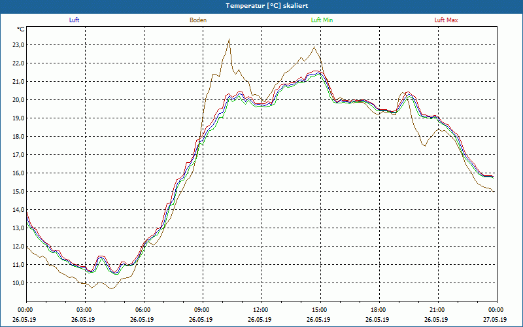Click the 21:00 time axis label
The image size is (523, 327).
438,310
